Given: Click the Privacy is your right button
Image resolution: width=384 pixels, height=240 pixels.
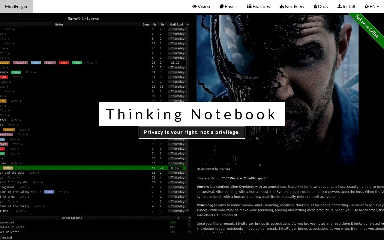Looking at the screenshot, I should pyautogui.click(x=192, y=132).
